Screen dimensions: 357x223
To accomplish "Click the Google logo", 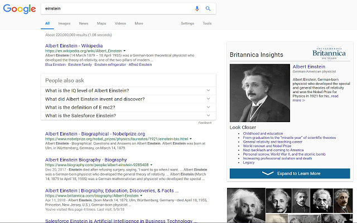I will [x=18, y=9].
